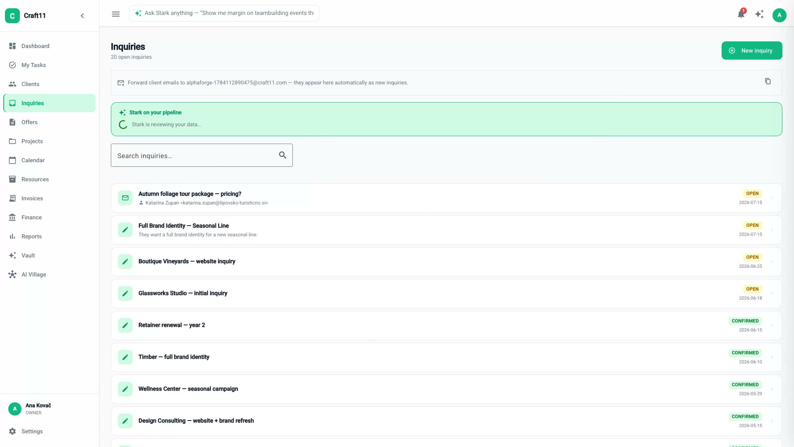Viewport: 794px width, 447px height.
Task: Click the pencil icon for Boutique Vineyards inquiry
Action: click(125, 262)
